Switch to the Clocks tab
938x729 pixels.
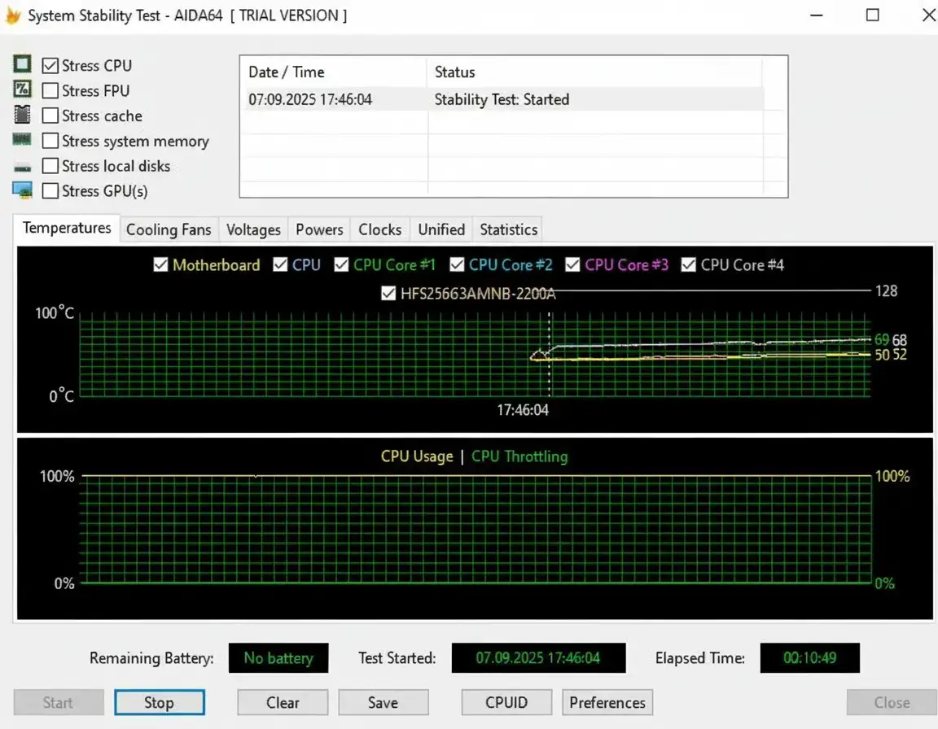380,230
